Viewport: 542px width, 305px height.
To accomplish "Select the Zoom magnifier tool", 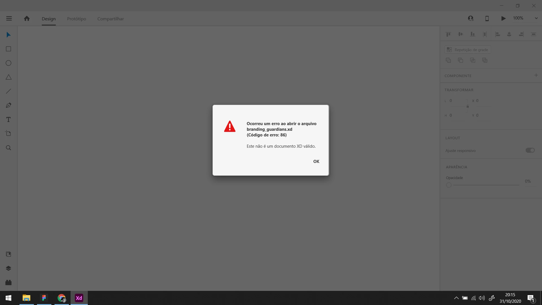I will (8, 148).
